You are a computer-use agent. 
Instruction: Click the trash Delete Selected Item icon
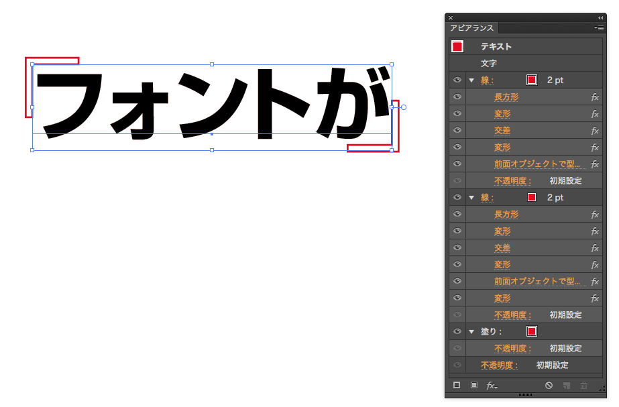pyautogui.click(x=584, y=386)
